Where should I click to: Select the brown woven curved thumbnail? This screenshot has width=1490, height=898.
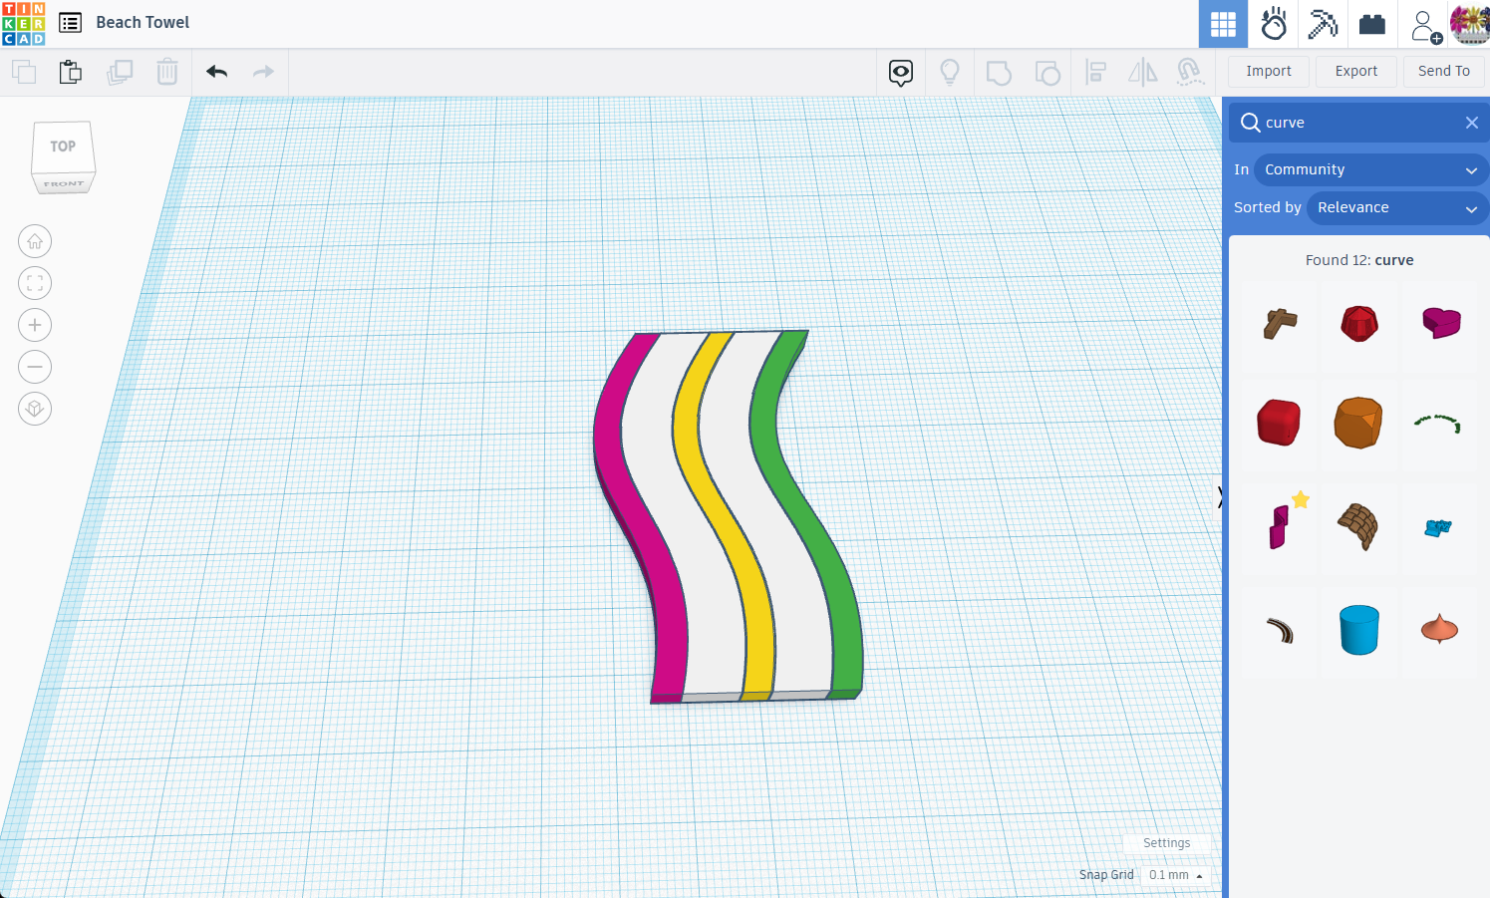(x=1359, y=525)
